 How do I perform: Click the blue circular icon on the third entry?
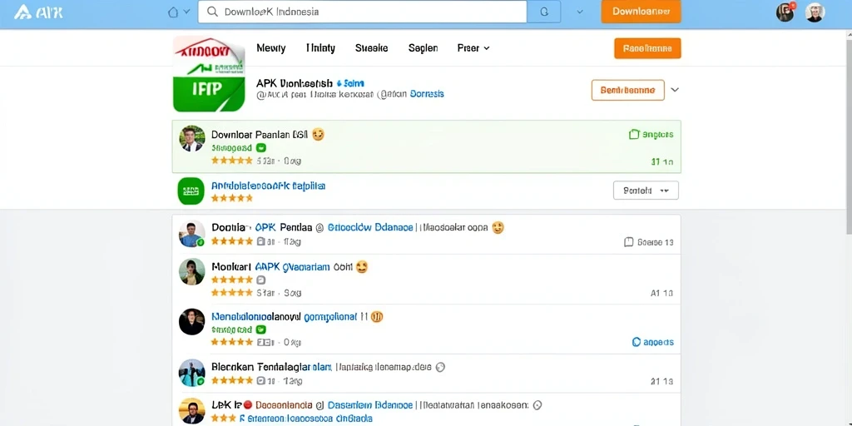(637, 342)
